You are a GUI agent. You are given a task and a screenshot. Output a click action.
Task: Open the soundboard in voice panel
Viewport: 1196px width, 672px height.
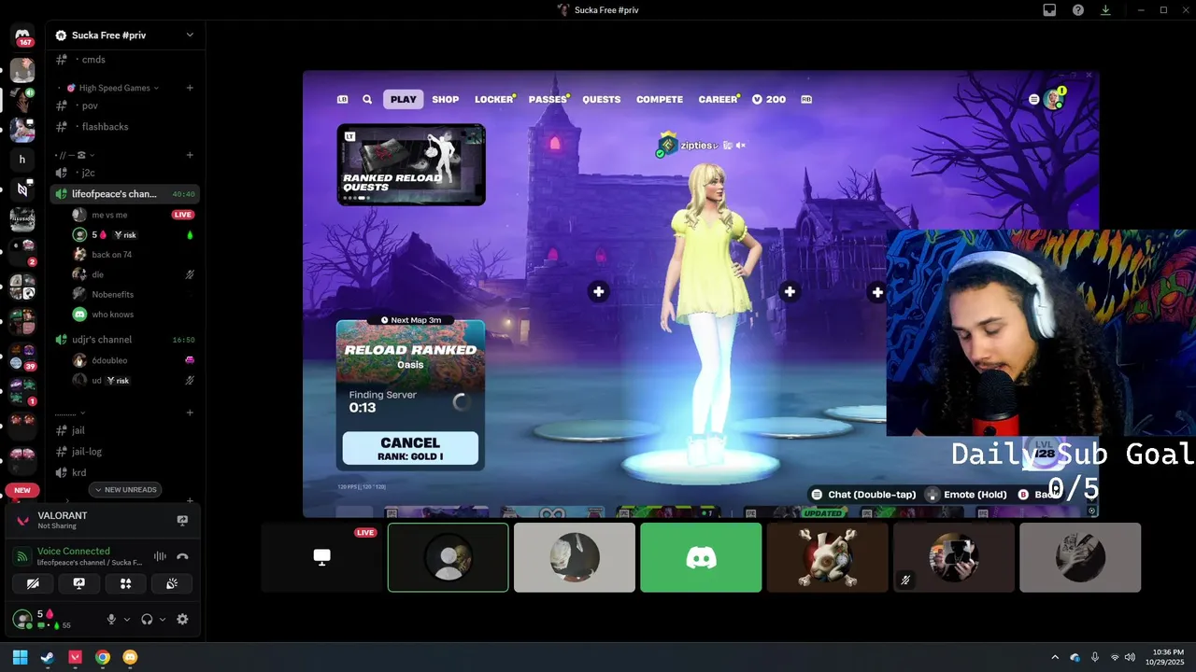point(172,583)
